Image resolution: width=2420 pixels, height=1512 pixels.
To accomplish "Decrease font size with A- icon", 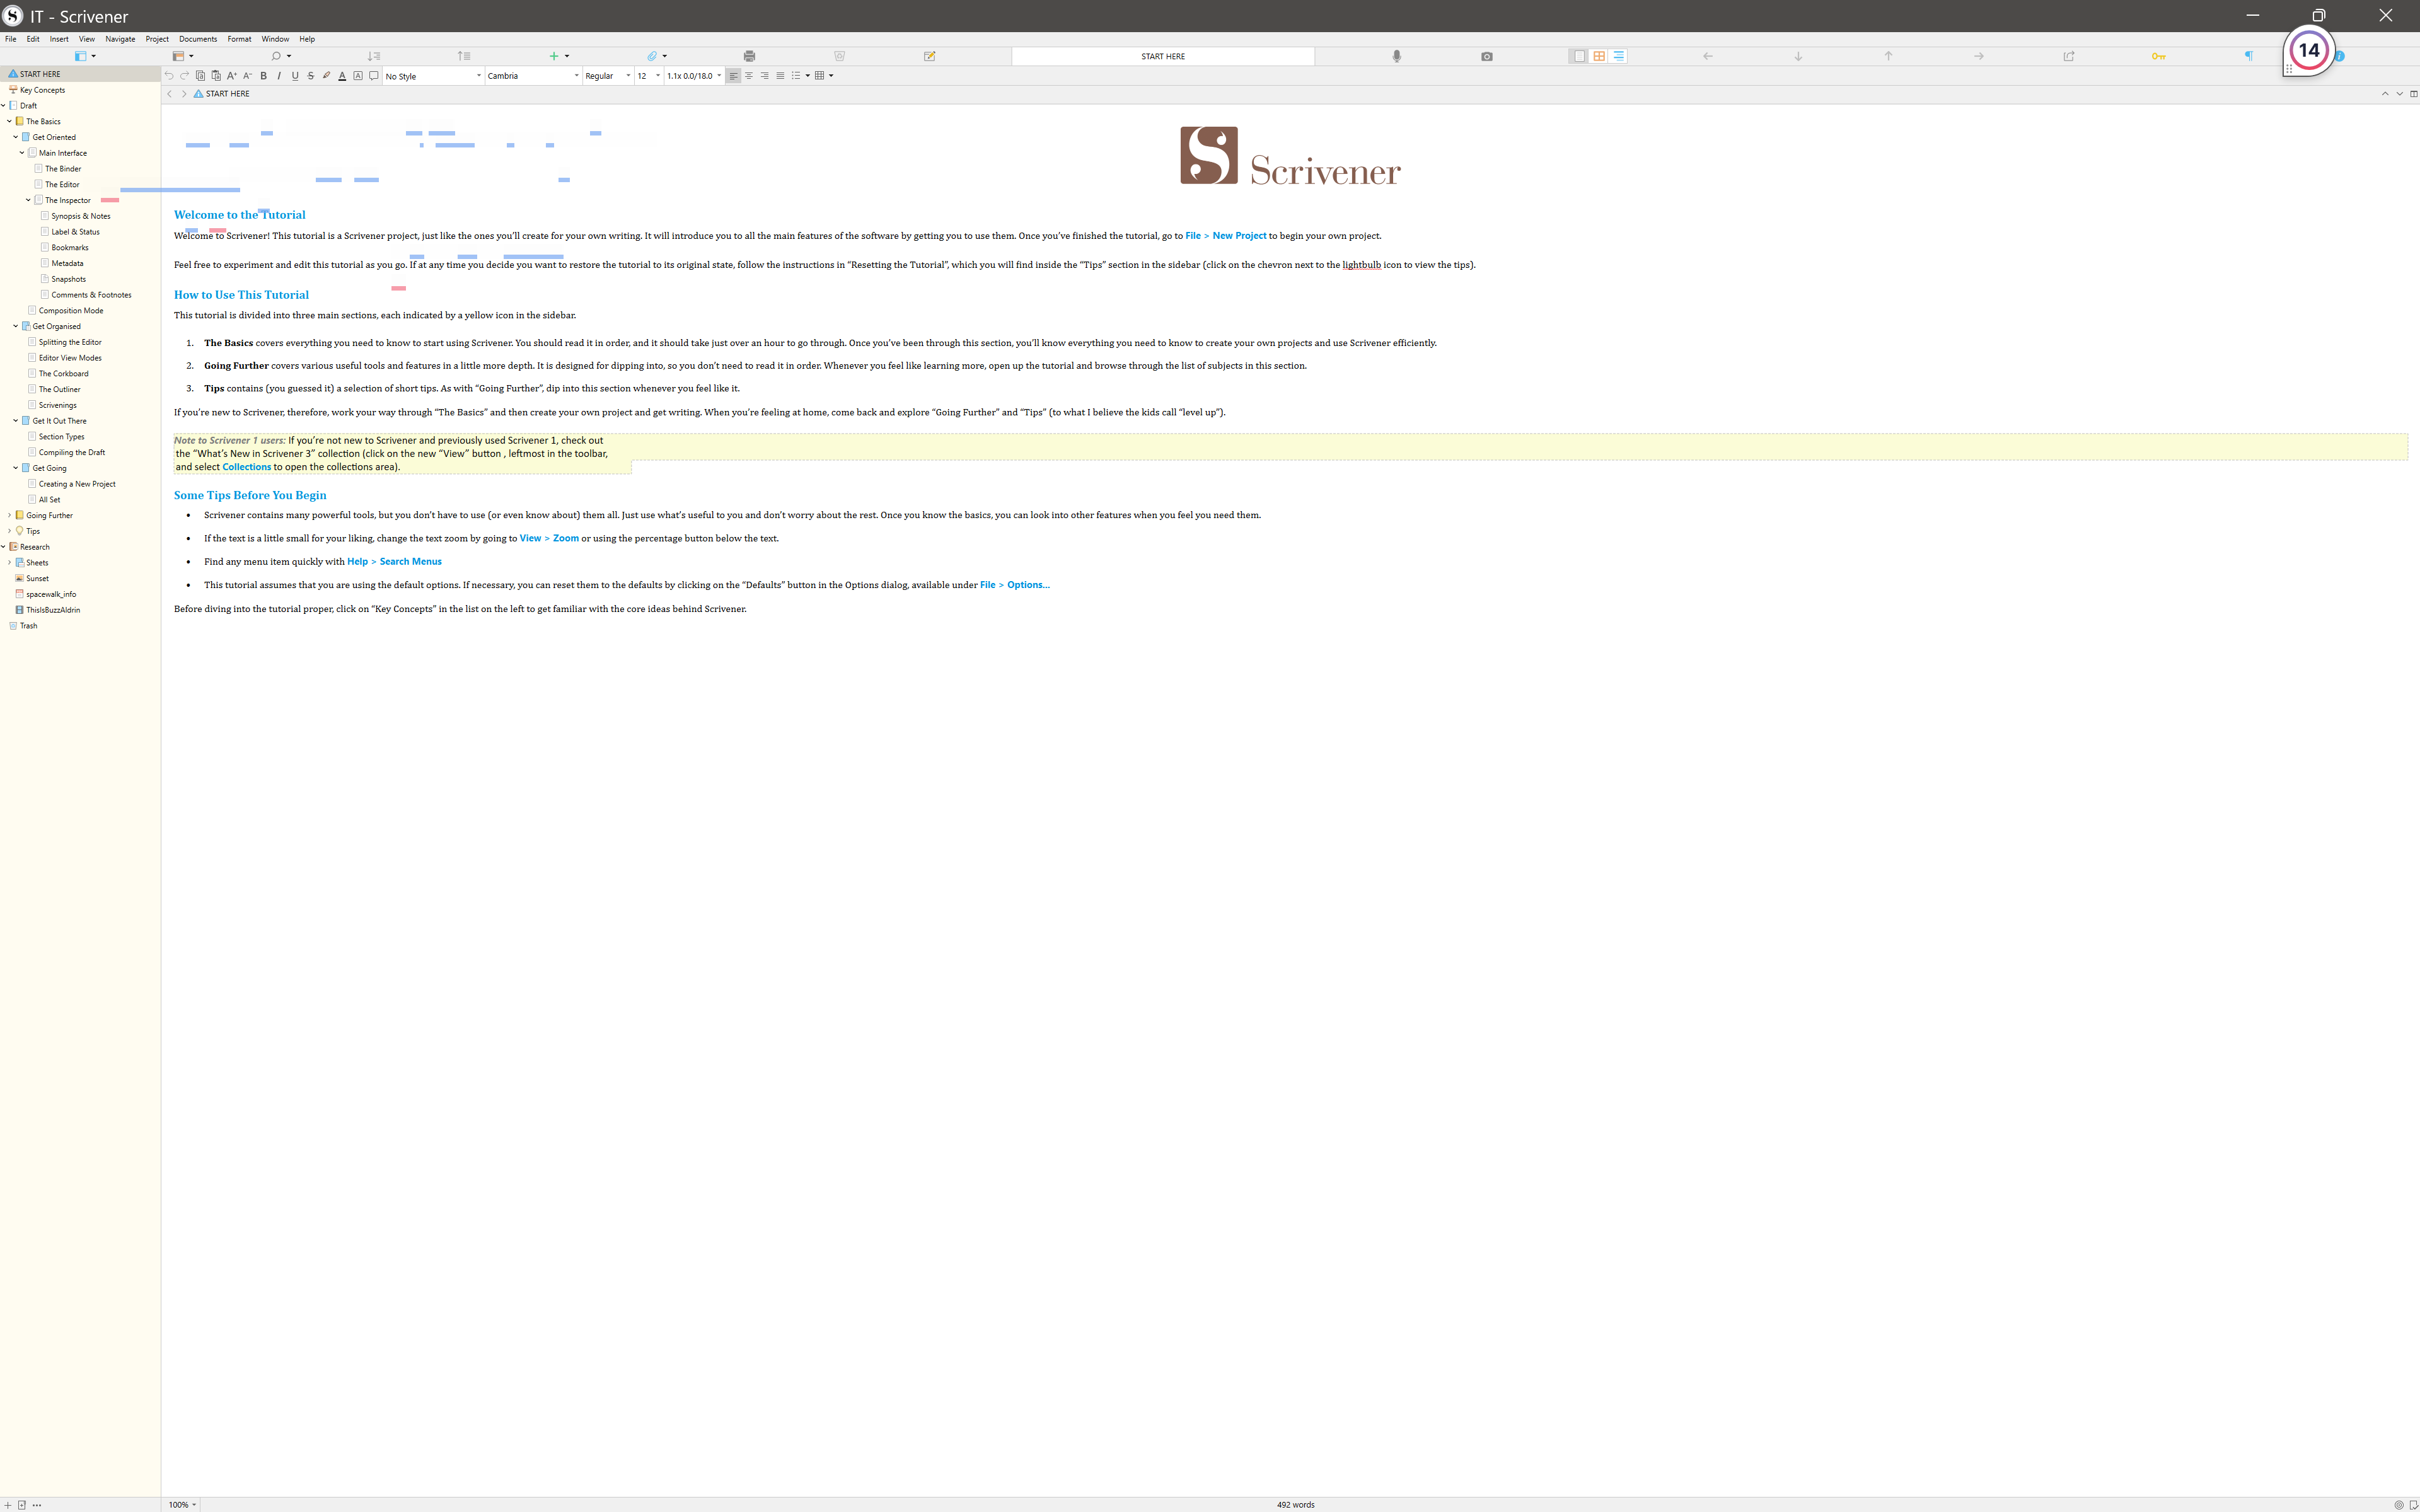I will (247, 76).
